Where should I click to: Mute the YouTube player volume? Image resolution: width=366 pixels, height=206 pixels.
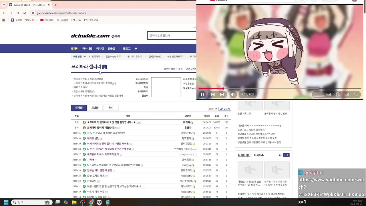233,94
